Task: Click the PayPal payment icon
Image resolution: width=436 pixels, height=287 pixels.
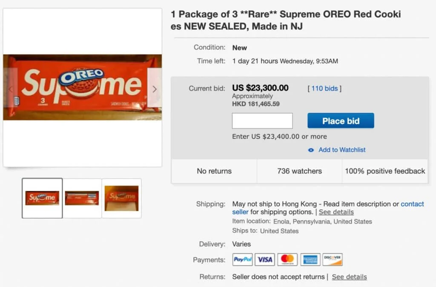Action: tap(243, 259)
